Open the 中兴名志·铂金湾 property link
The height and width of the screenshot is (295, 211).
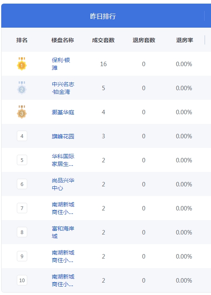[63, 88]
